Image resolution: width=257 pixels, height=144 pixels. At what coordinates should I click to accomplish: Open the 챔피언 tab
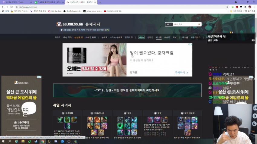click(x=150, y=37)
